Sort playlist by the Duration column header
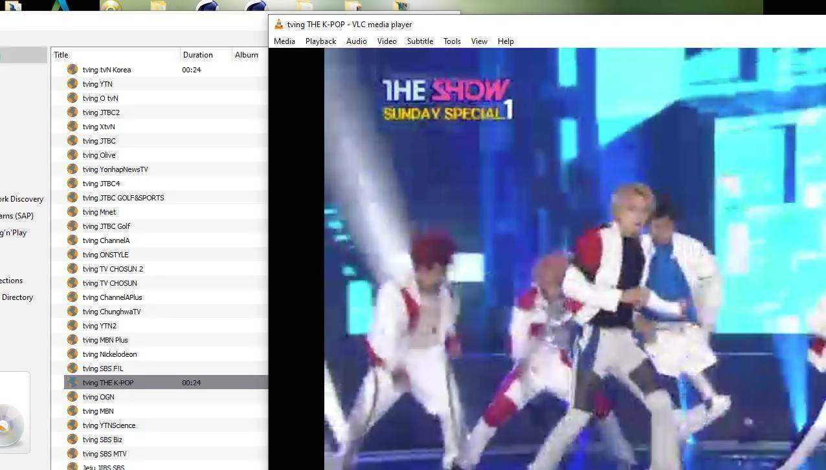826x470 pixels. [206, 55]
